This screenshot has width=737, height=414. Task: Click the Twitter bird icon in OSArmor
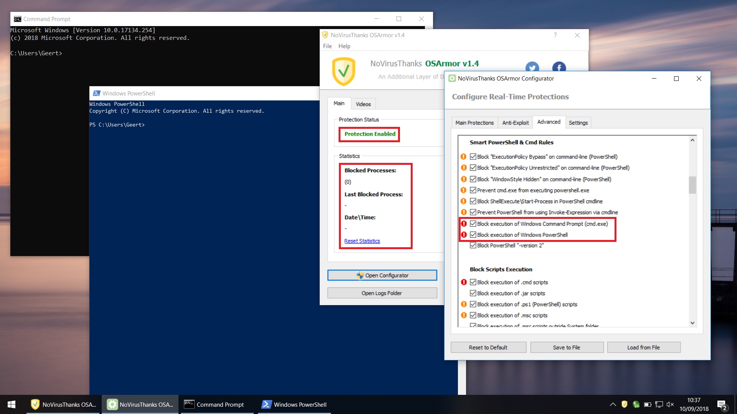[x=532, y=67]
